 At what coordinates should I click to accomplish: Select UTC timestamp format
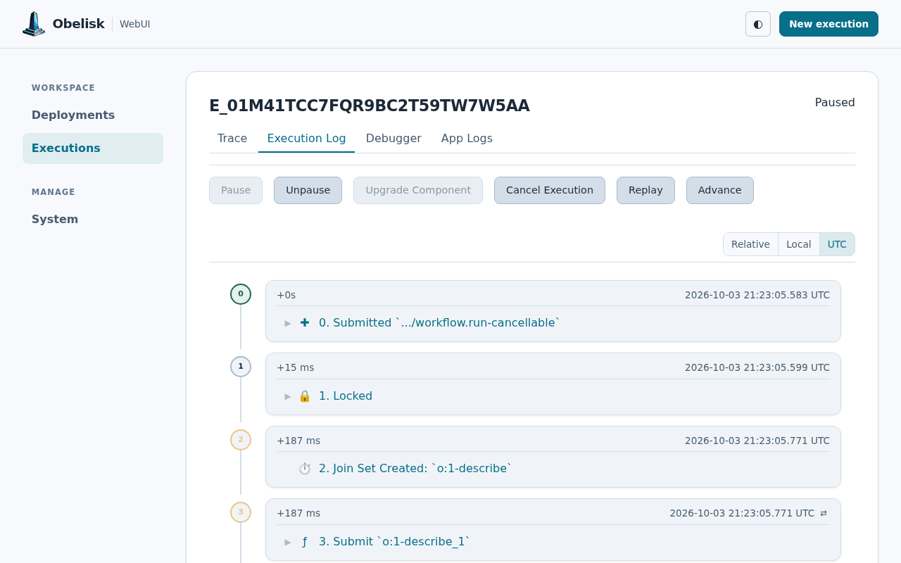point(837,244)
